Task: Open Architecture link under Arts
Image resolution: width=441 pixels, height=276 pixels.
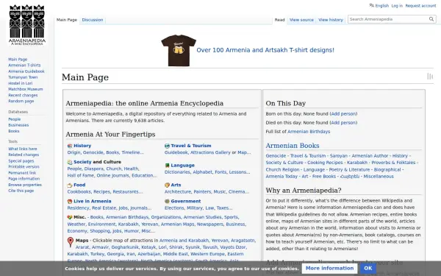Action: [x=178, y=192]
